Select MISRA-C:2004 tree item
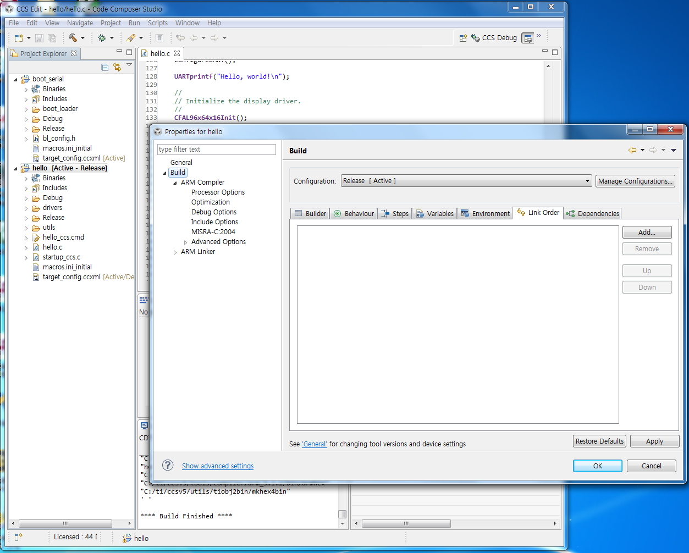The height and width of the screenshot is (553, 689). 213,232
